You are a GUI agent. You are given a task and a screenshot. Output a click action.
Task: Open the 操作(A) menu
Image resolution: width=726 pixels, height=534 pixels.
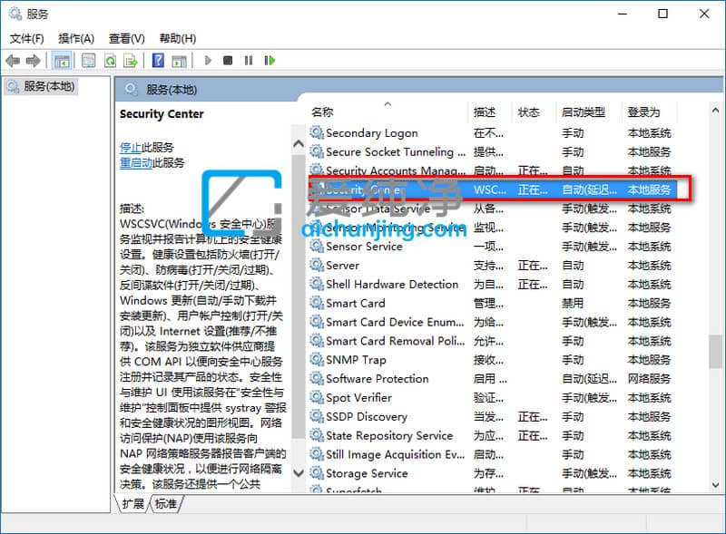tap(76, 38)
